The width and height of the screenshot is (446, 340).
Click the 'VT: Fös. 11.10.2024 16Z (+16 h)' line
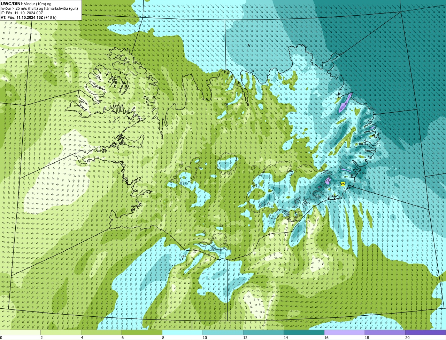(29, 17)
